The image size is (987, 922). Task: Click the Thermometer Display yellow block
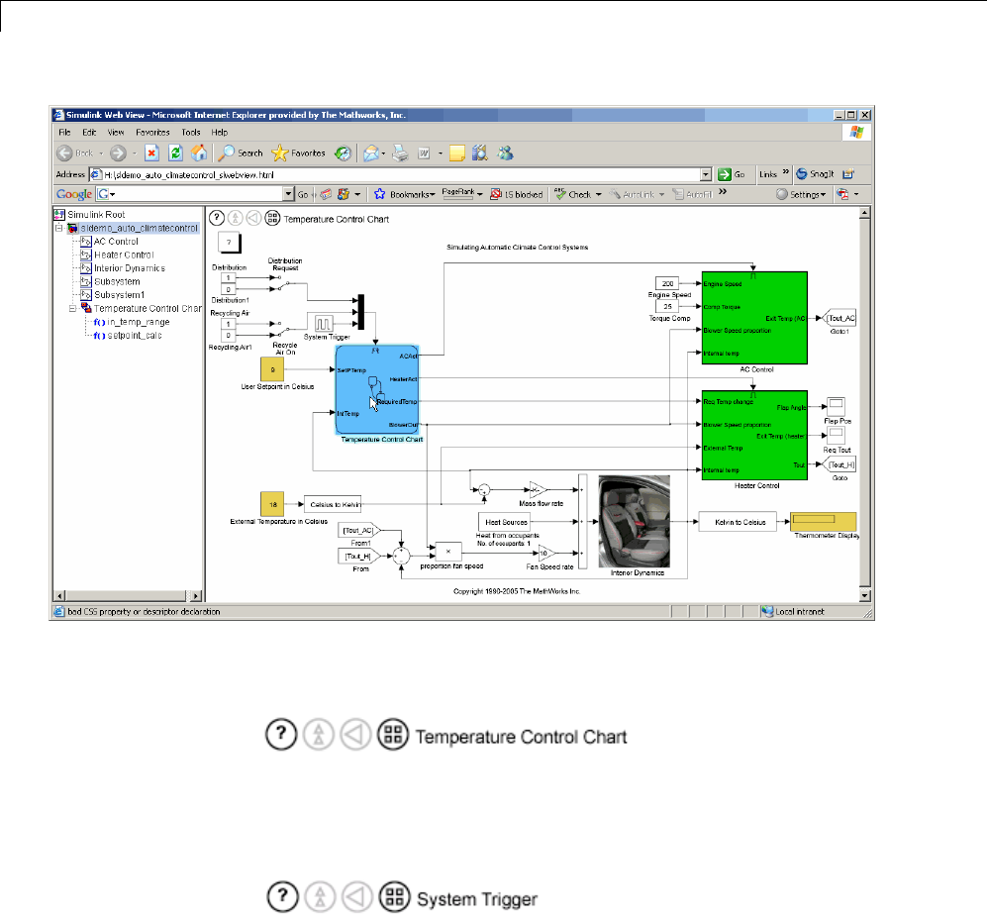pos(823,522)
